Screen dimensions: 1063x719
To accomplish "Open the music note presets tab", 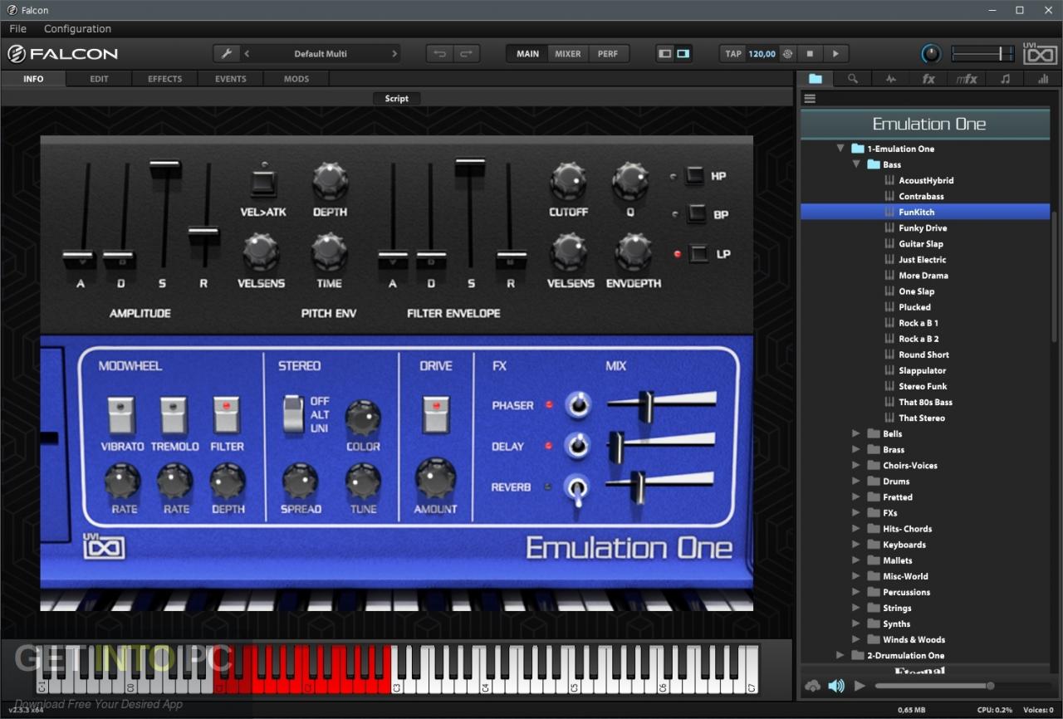I will click(x=1005, y=79).
